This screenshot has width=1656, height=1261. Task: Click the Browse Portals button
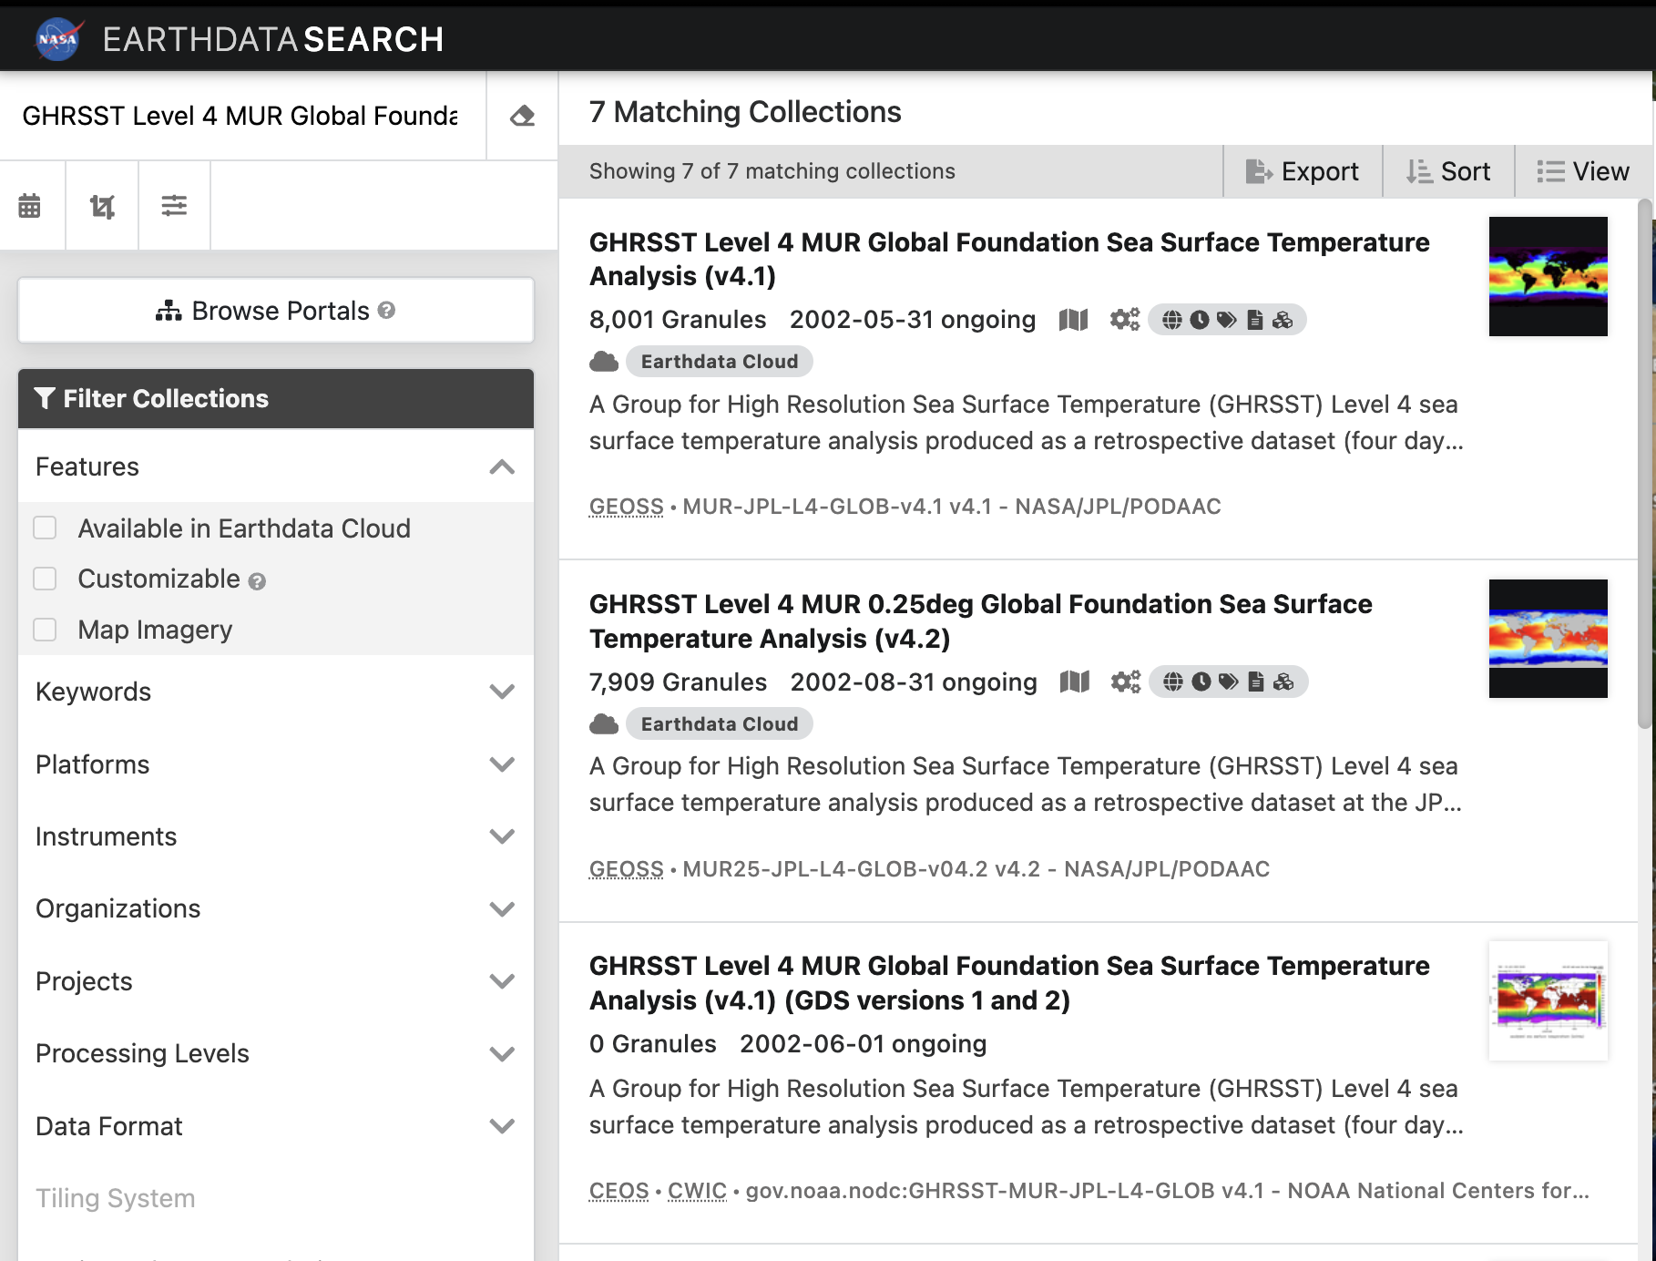[x=275, y=311]
